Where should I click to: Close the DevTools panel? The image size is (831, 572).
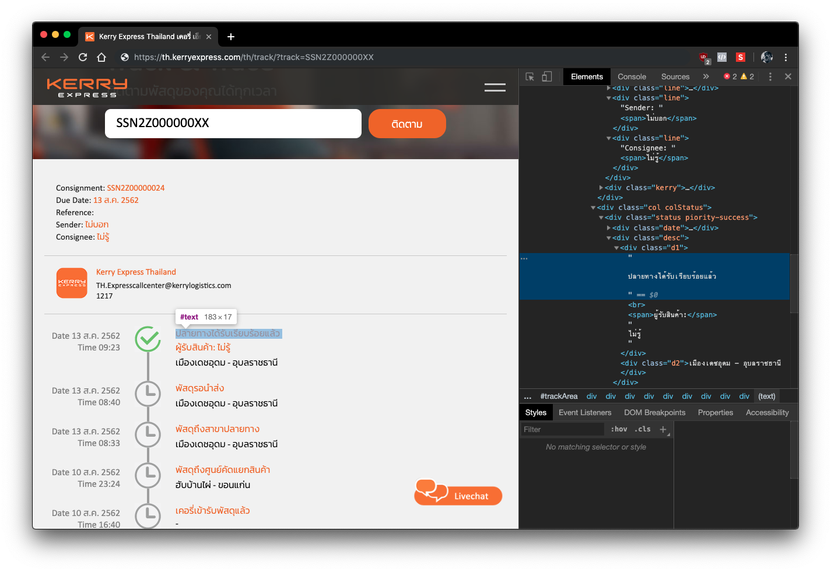(x=788, y=76)
